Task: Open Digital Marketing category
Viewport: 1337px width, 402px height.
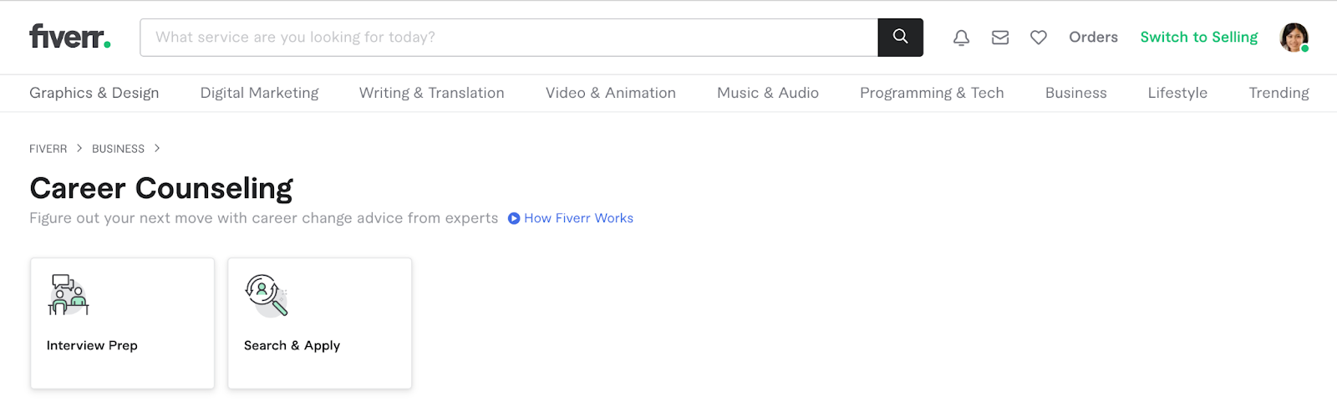Action: pyautogui.click(x=259, y=93)
